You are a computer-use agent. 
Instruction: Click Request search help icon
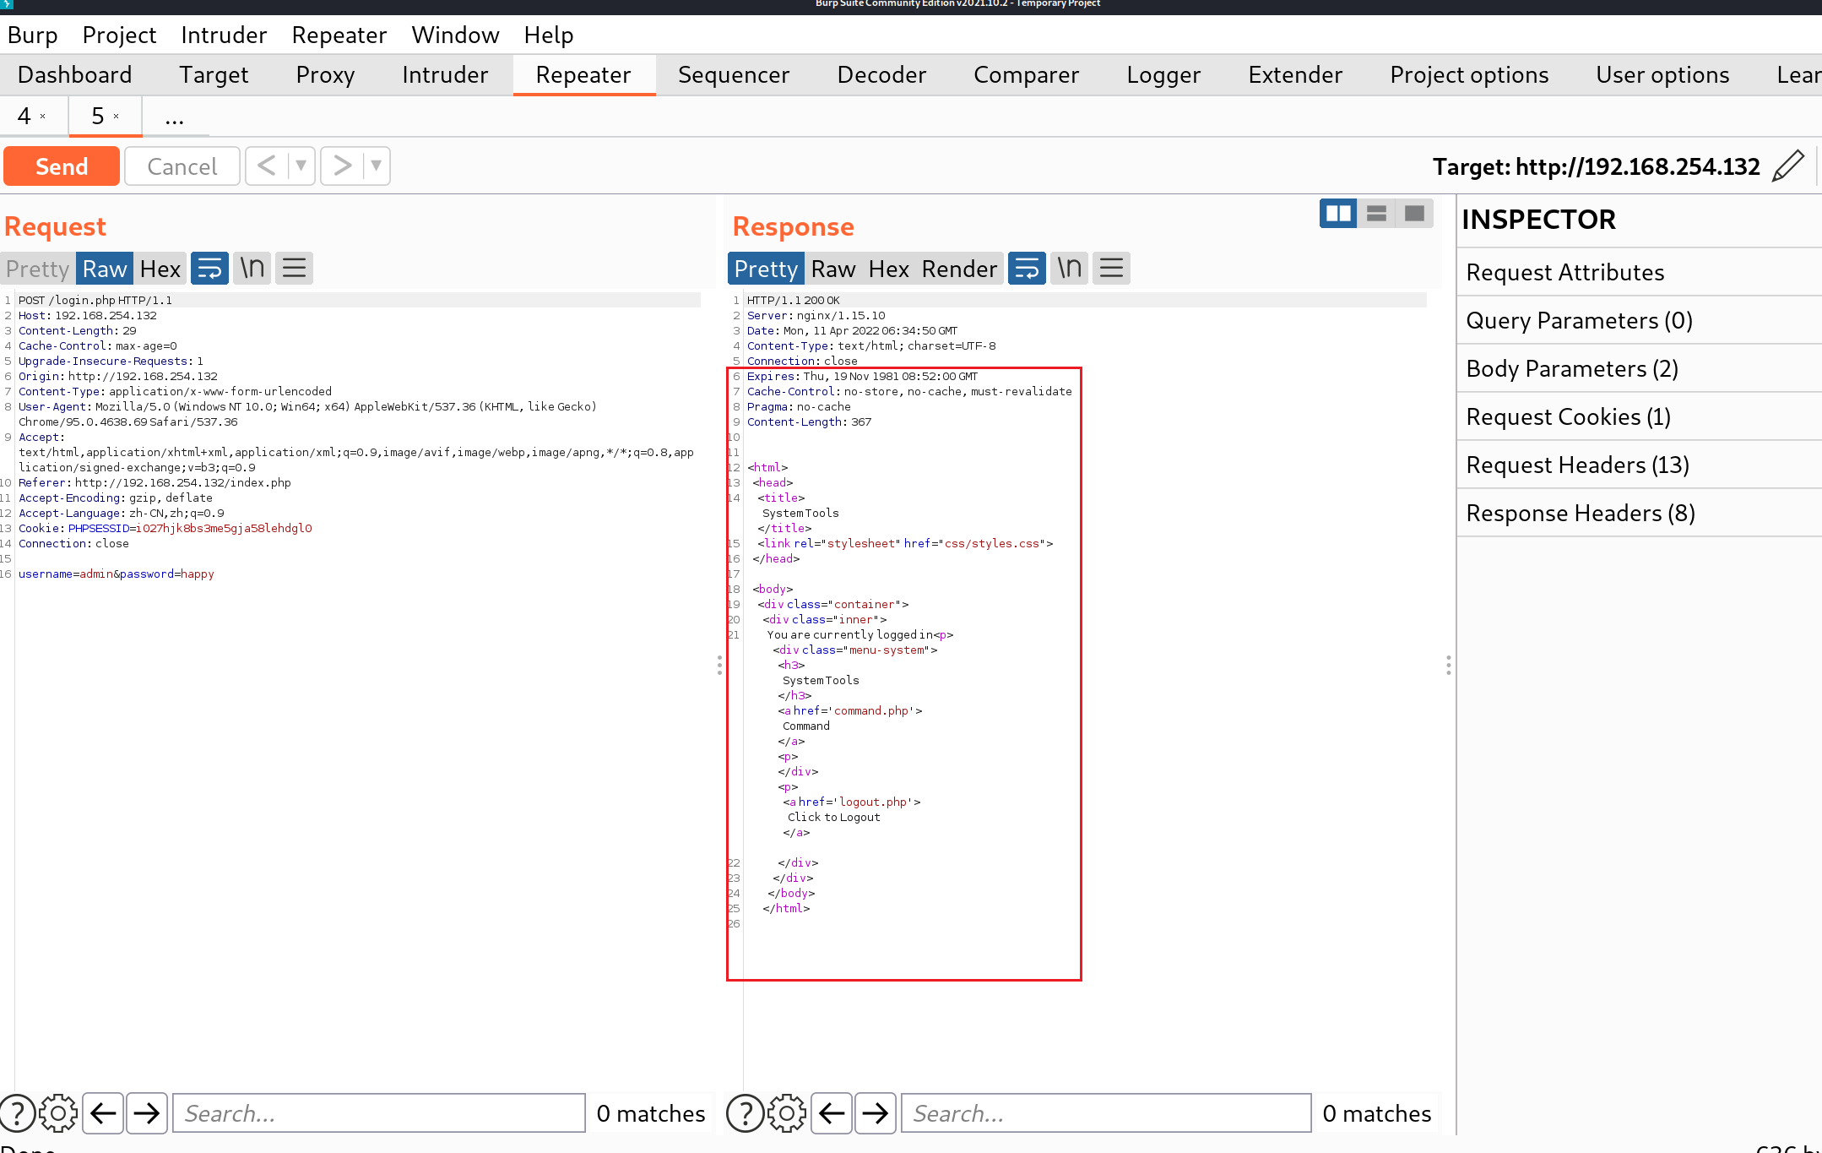17,1113
